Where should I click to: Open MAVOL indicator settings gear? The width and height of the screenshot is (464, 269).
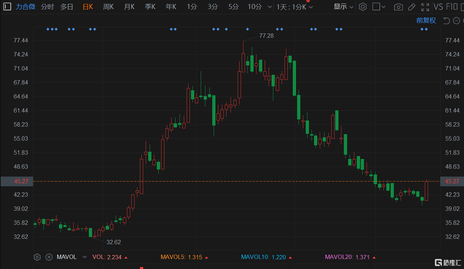37,257
